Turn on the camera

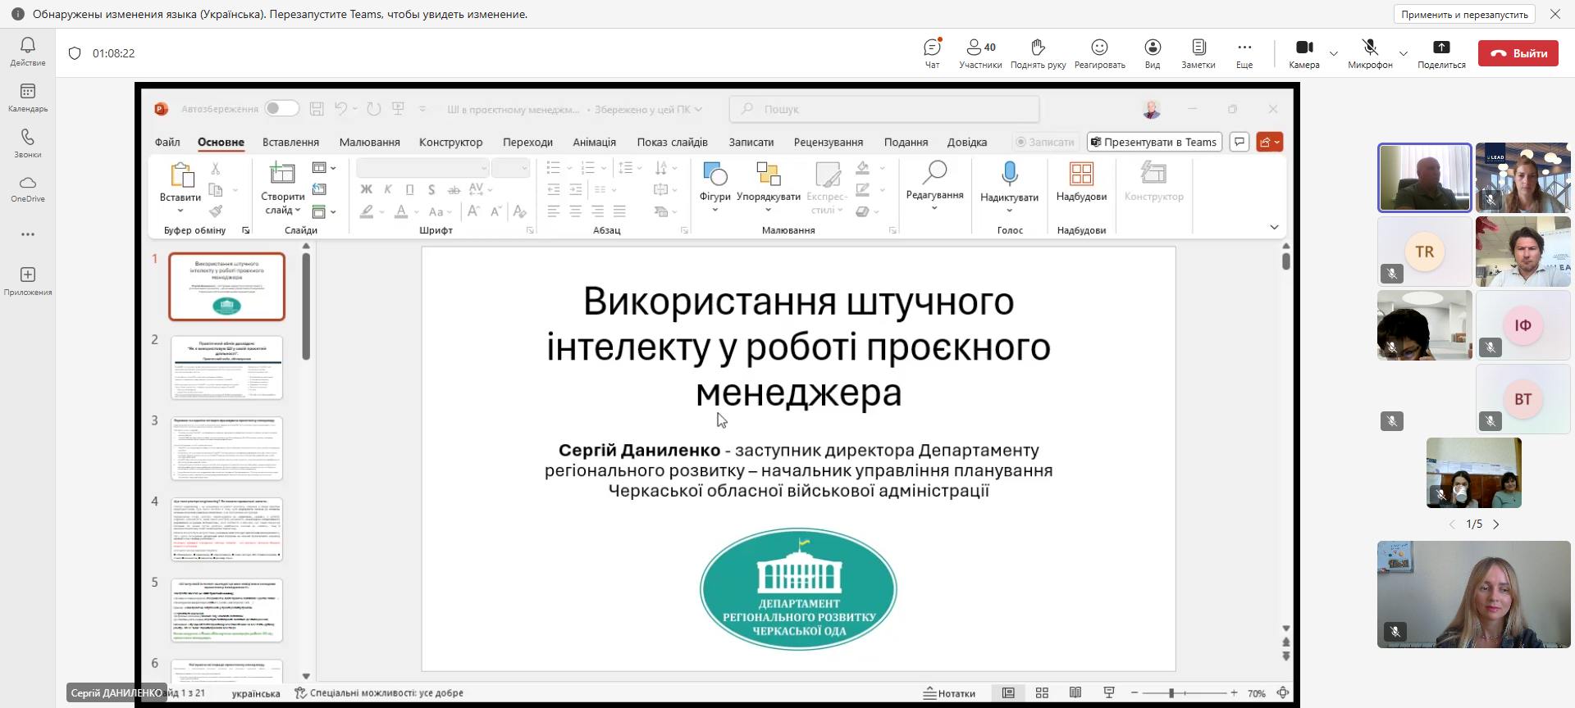(x=1303, y=53)
